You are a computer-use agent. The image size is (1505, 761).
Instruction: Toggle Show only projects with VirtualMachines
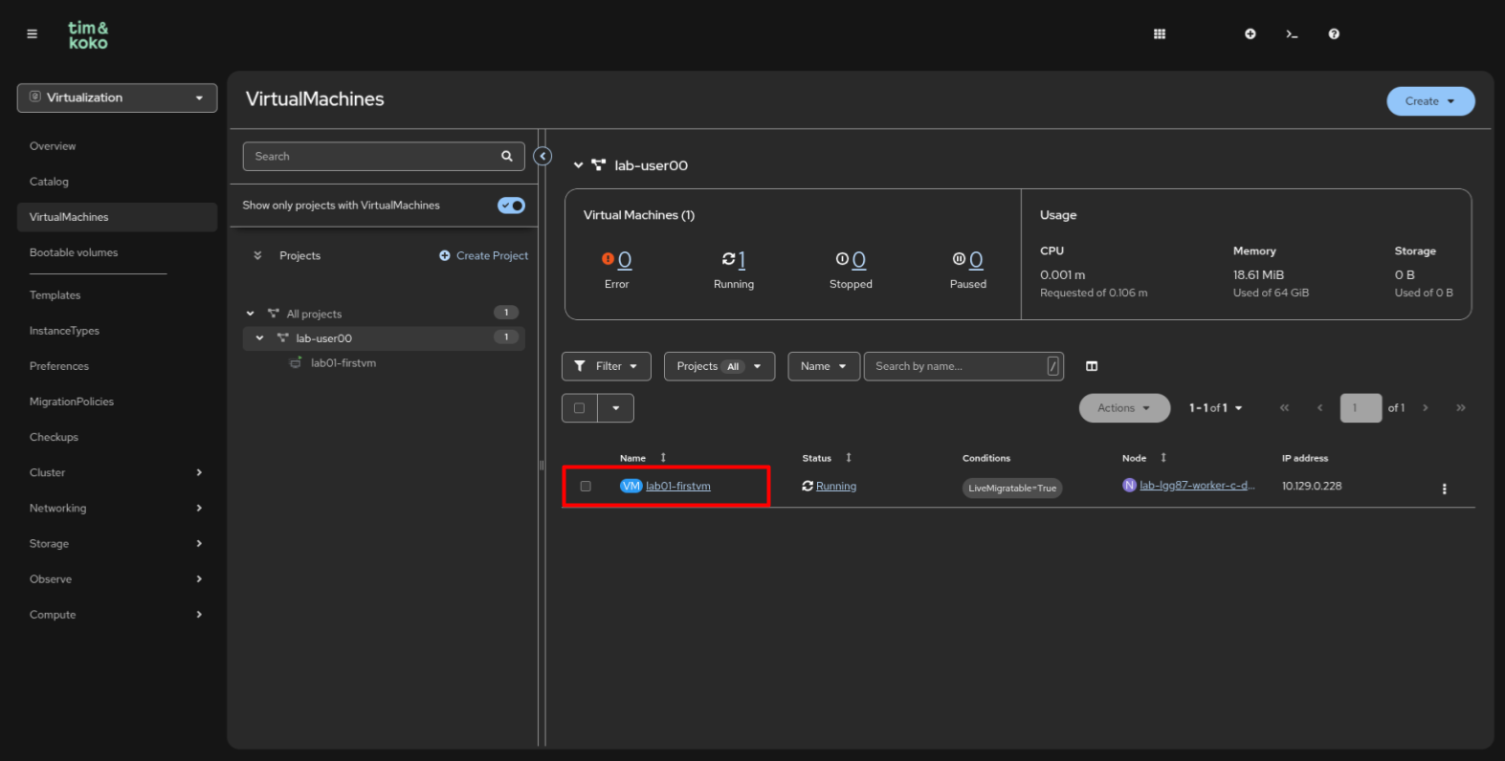tap(511, 206)
